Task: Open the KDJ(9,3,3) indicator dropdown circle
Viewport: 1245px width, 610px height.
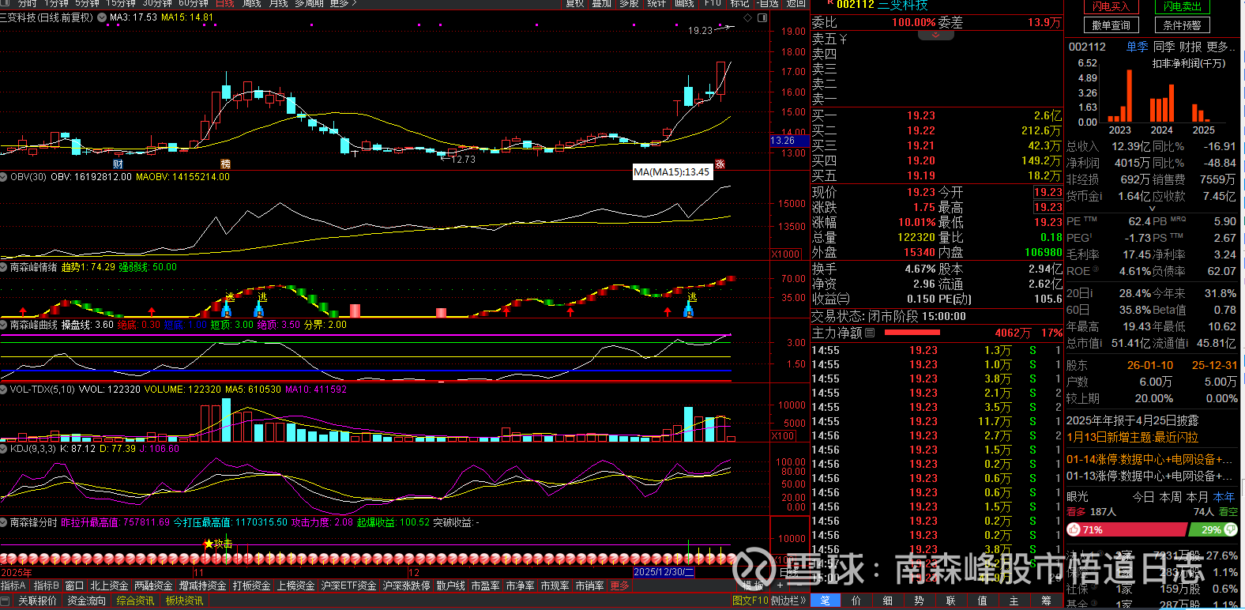Action: pyautogui.click(x=4, y=449)
